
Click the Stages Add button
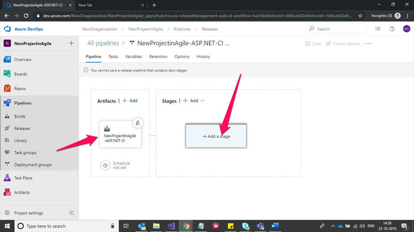(190, 101)
